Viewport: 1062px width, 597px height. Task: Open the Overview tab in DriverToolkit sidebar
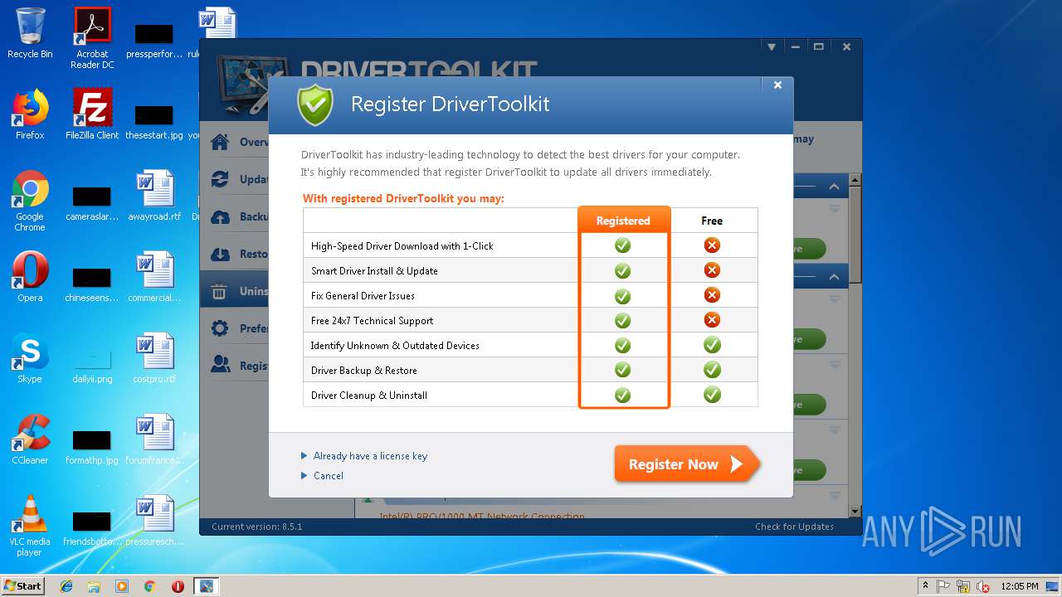click(234, 142)
